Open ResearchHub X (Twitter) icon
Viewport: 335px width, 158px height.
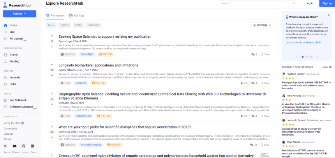[5, 146]
